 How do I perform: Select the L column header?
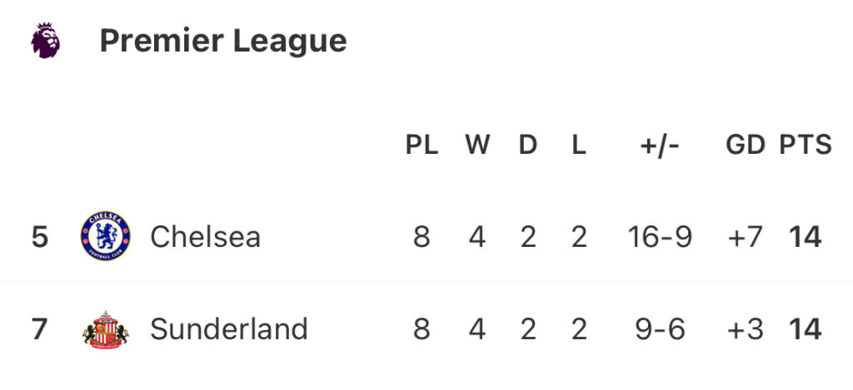tap(578, 145)
